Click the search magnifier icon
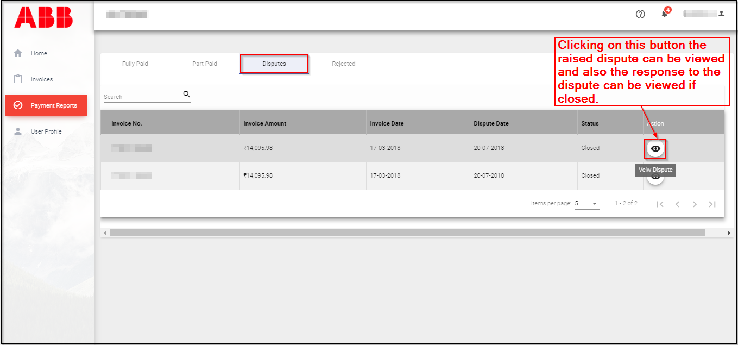Image resolution: width=738 pixels, height=345 pixels. pyautogui.click(x=187, y=95)
